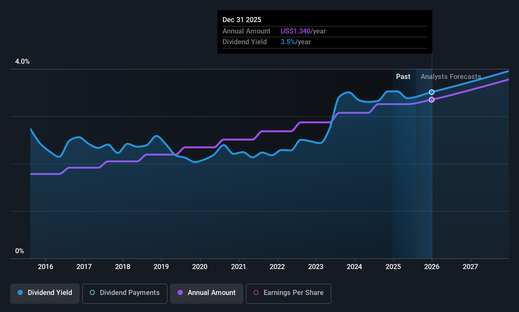Show the Earnings Per Share series
This screenshot has height=312, width=519.
pos(289,293)
